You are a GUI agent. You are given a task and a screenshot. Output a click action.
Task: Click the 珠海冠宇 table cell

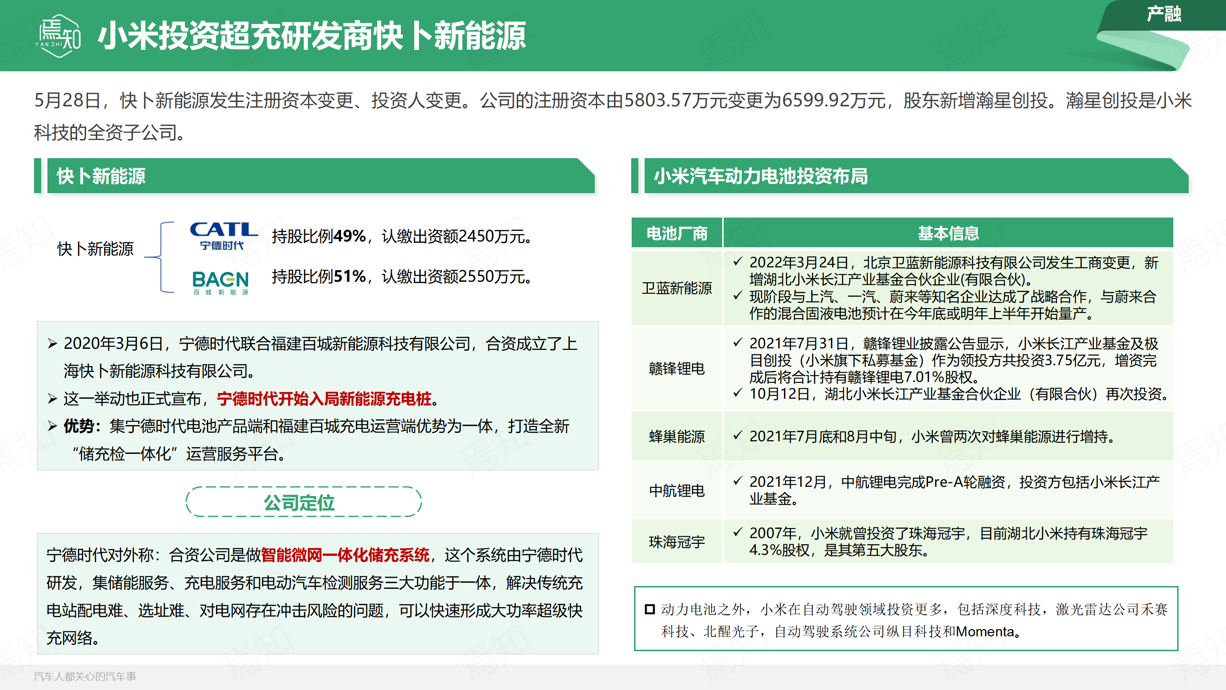[x=677, y=541]
